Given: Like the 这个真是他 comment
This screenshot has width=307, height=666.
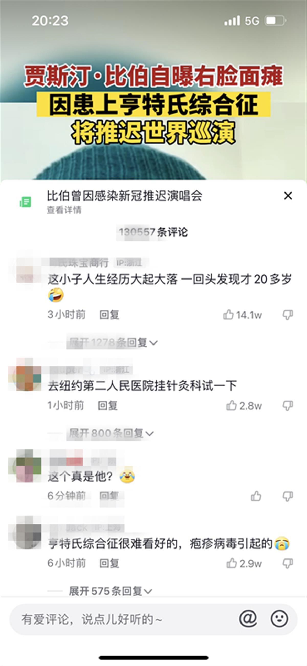Looking at the screenshot, I should click(256, 496).
